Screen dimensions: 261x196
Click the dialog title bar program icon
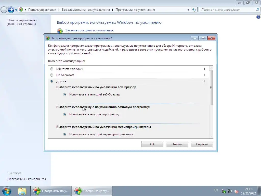point(48,38)
